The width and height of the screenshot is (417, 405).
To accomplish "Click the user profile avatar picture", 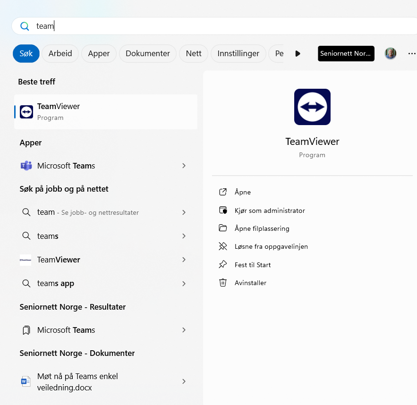I will click(390, 53).
